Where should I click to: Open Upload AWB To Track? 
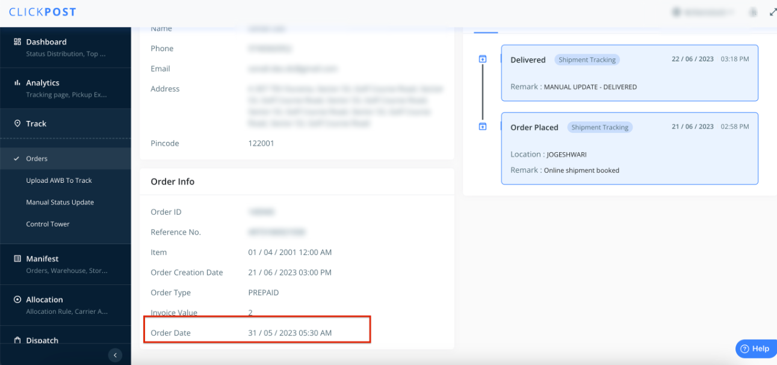click(59, 180)
